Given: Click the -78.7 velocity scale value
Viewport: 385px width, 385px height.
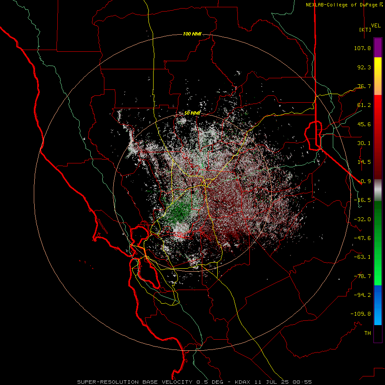Looking at the screenshot, I should (x=362, y=276).
